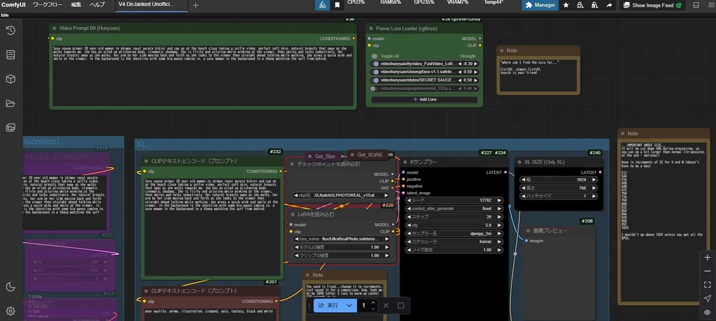Click the IMPORTANT ABOUT SIZE note text
This screenshot has height=321, width=716.
pos(663,221)
